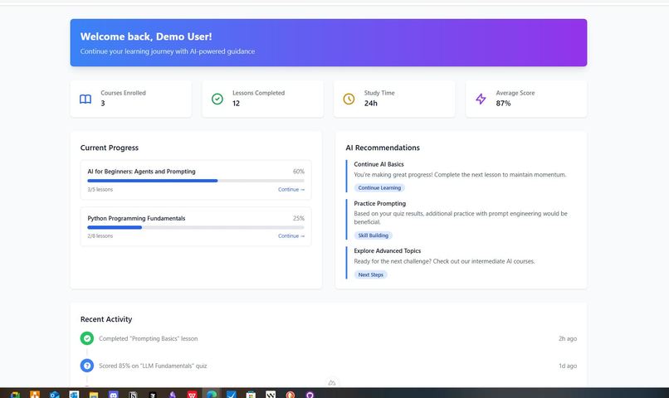
Task: Open File Explorer from the taskbar
Action: pos(94,394)
